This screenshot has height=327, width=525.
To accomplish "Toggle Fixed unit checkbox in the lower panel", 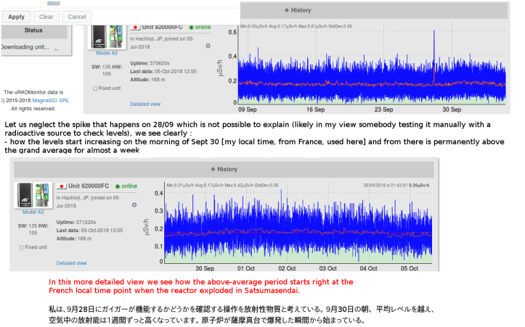I will [x=22, y=247].
